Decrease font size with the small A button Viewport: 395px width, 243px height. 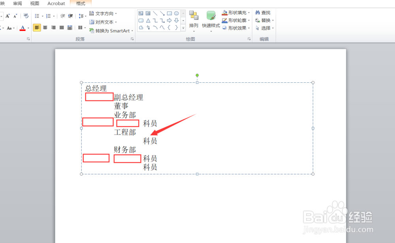point(15,16)
